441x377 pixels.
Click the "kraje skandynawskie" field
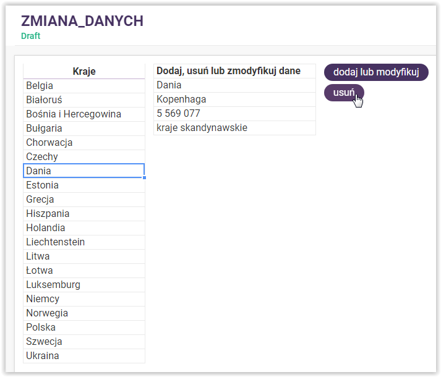[234, 128]
